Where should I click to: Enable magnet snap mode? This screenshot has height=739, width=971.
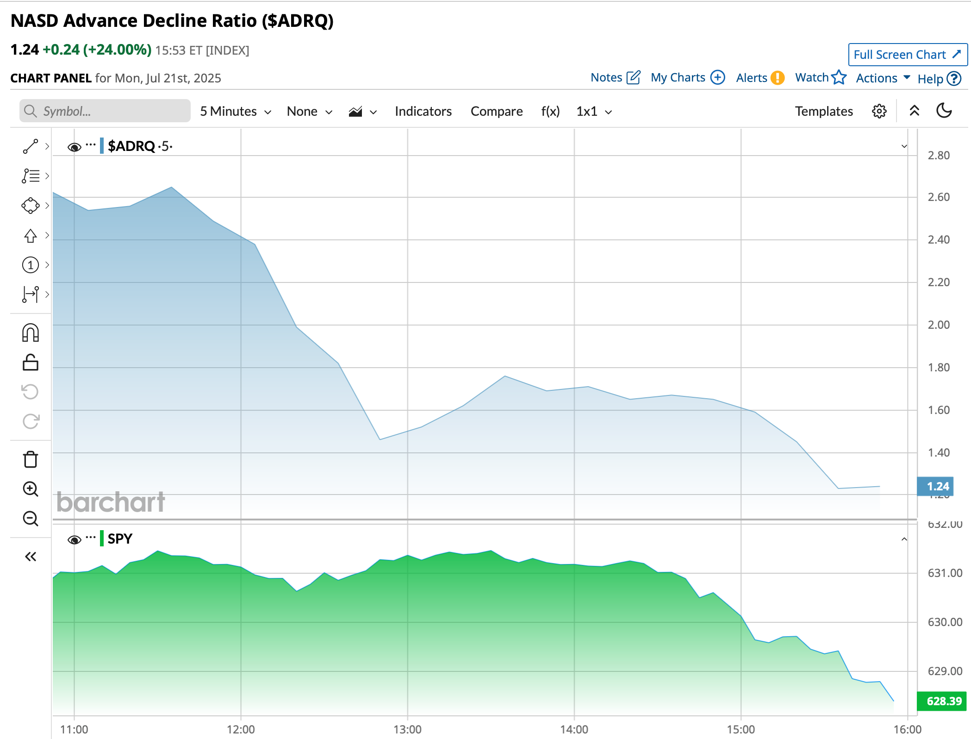click(x=31, y=333)
